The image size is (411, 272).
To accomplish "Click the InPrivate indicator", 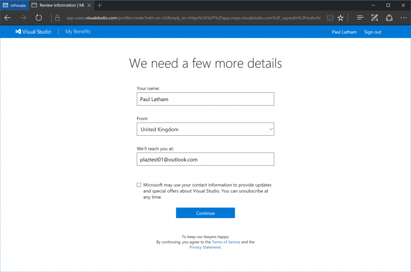I will 14,5.
